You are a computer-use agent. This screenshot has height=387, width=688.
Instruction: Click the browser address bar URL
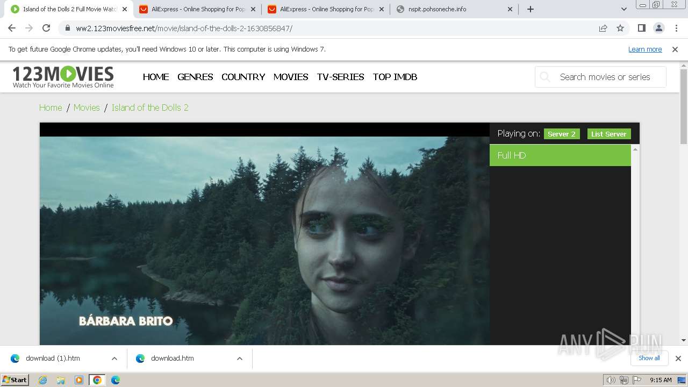[x=184, y=28]
